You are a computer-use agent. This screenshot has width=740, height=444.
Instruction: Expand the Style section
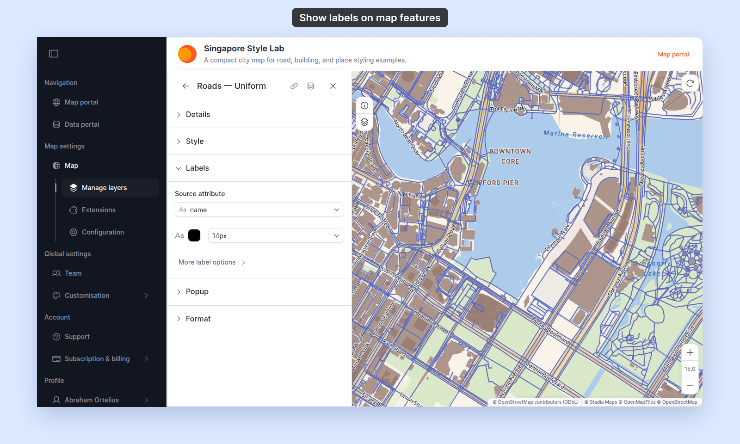point(259,141)
